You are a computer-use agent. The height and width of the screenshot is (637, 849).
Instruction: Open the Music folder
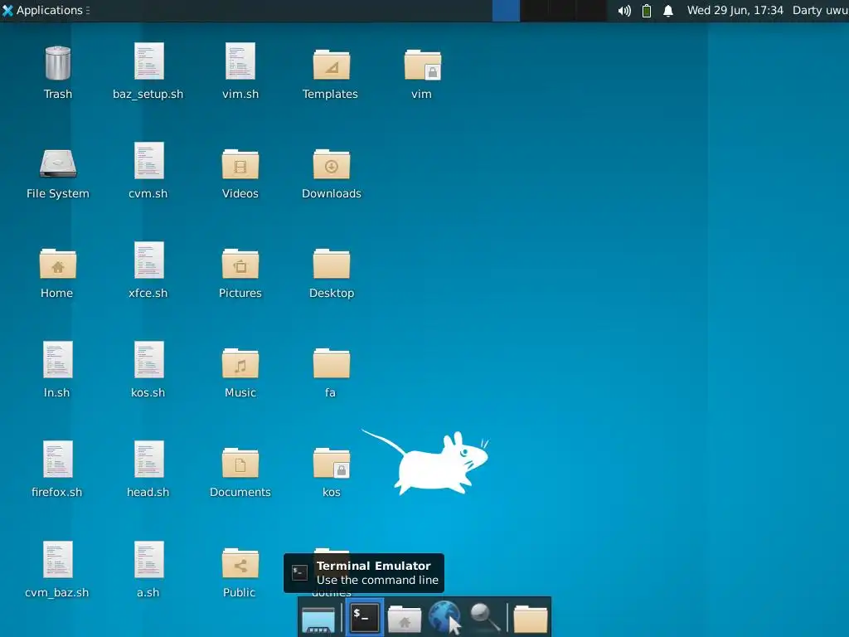pos(240,363)
